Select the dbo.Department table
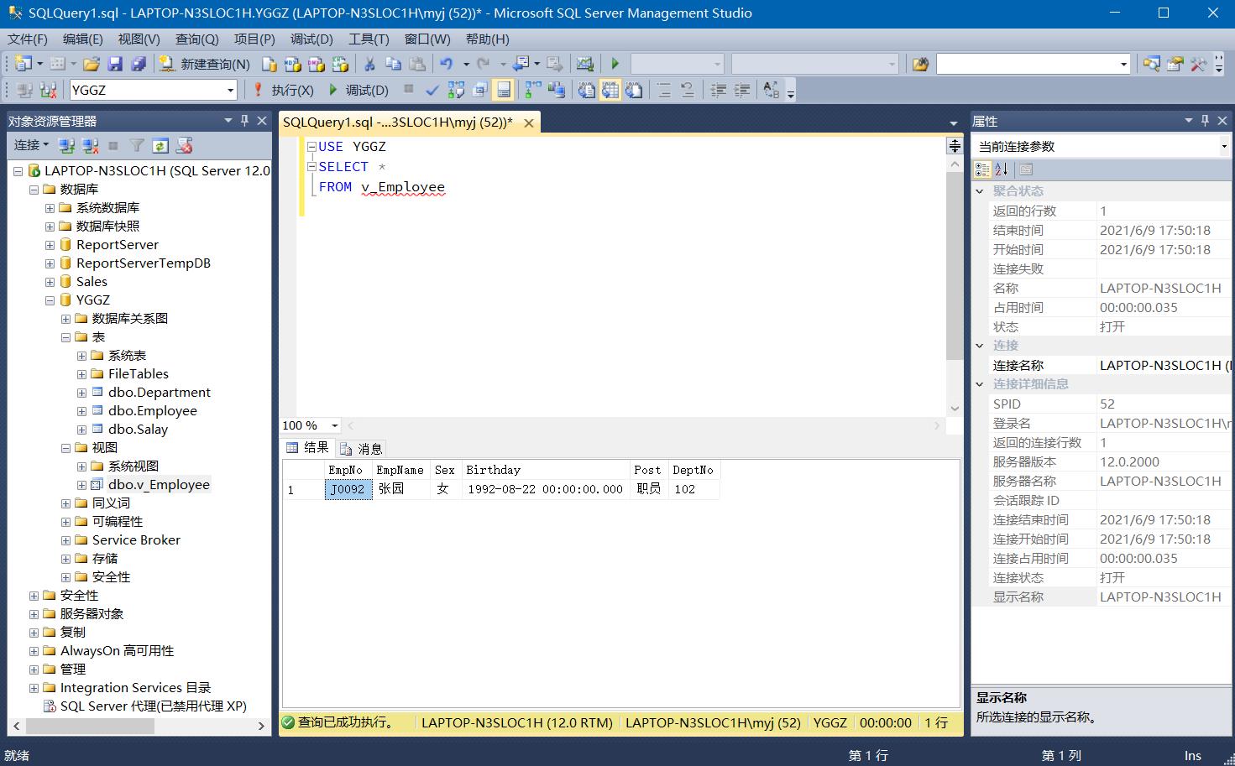Viewport: 1235px width, 766px height. [159, 393]
